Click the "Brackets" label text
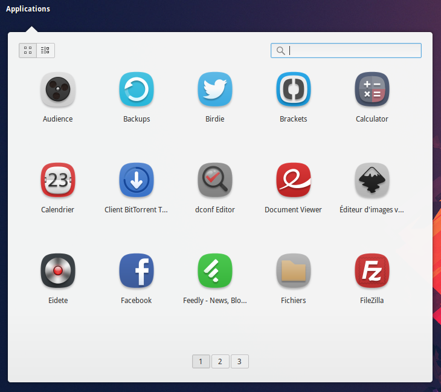This screenshot has width=441, height=392. (294, 119)
